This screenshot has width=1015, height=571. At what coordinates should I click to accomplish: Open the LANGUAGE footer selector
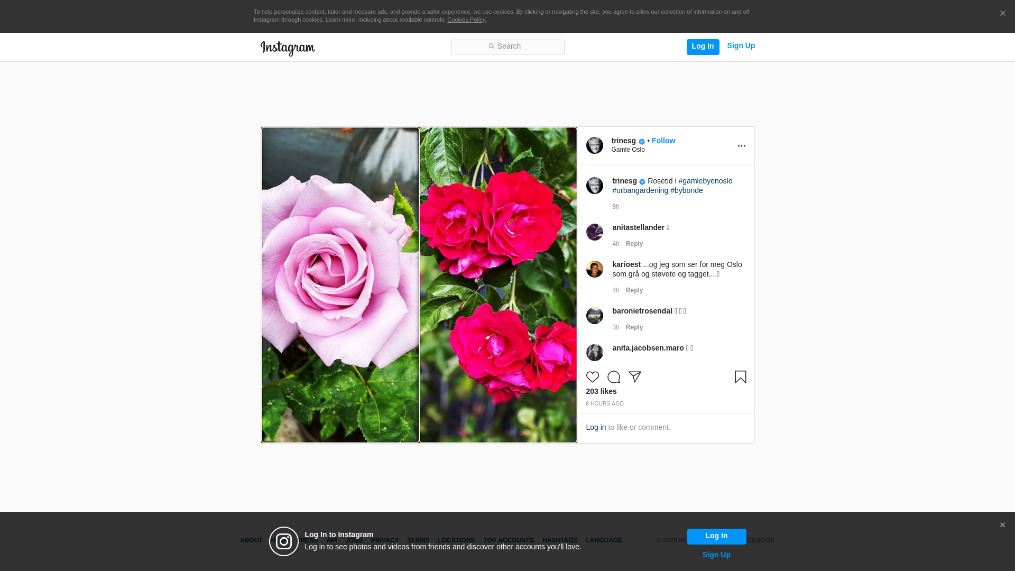click(604, 540)
